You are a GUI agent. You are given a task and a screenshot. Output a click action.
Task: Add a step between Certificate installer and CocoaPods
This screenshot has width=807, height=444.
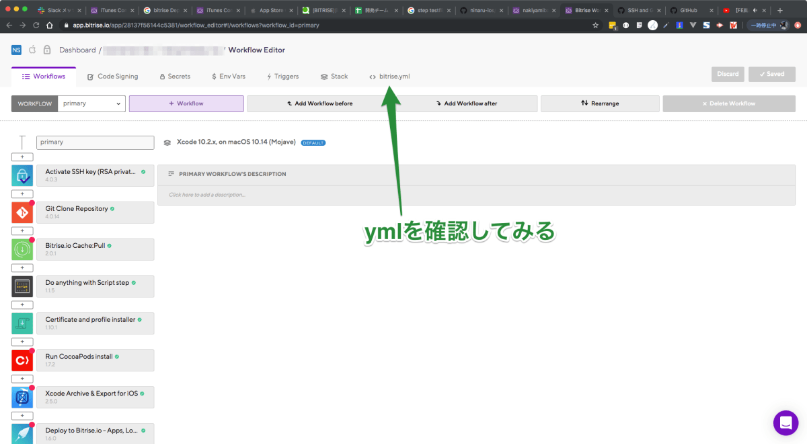pos(22,341)
